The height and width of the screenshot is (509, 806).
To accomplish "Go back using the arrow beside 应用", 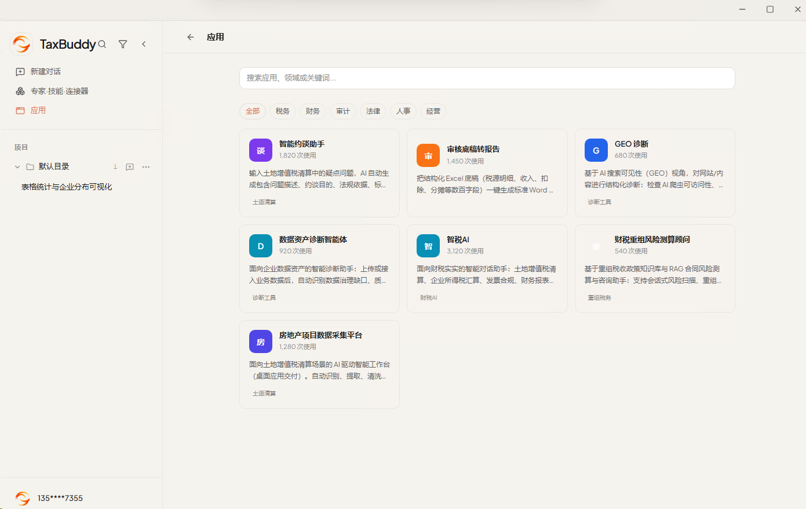I will tap(190, 37).
